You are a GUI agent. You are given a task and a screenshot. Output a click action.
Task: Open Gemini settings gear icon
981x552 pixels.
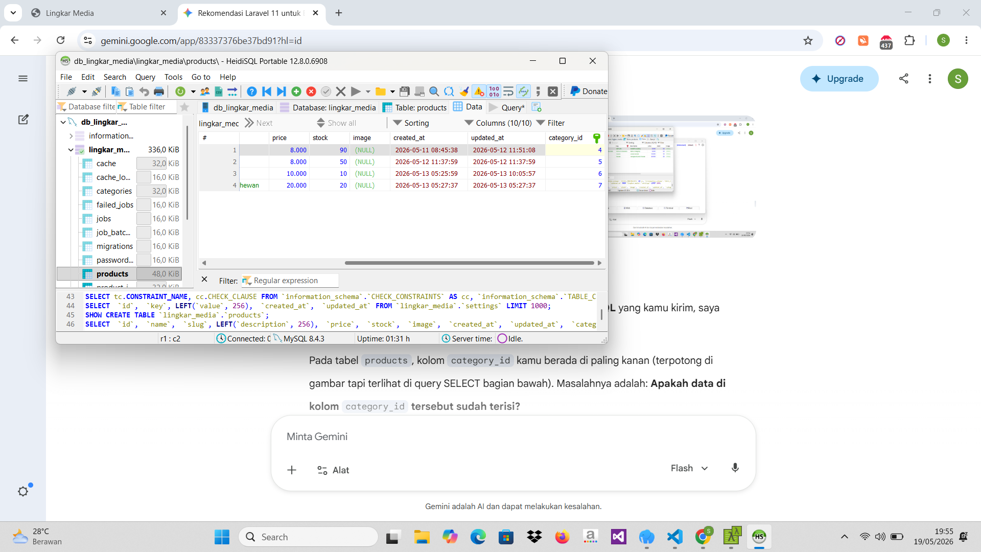pyautogui.click(x=23, y=491)
